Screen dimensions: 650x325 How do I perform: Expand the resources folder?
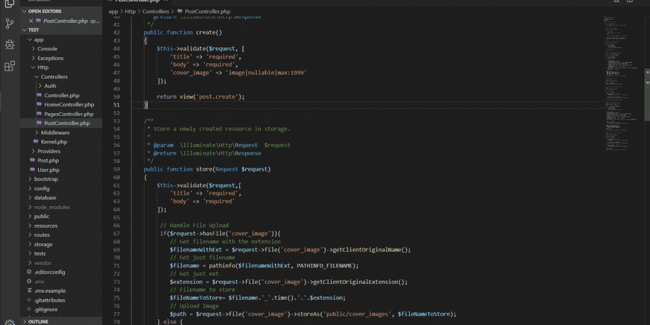[30, 226]
